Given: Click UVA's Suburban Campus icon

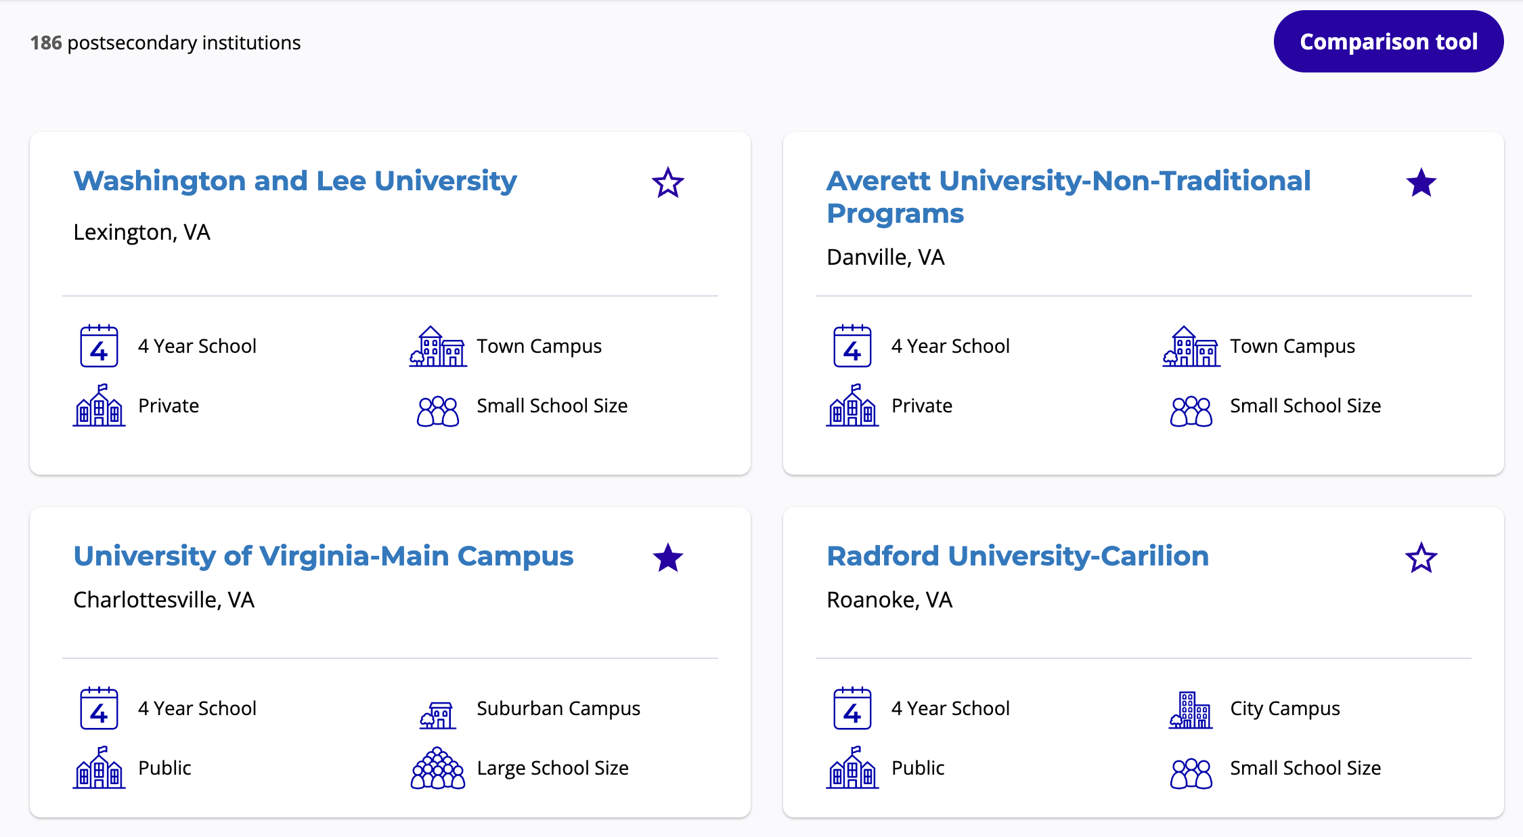Looking at the screenshot, I should coord(438,714).
